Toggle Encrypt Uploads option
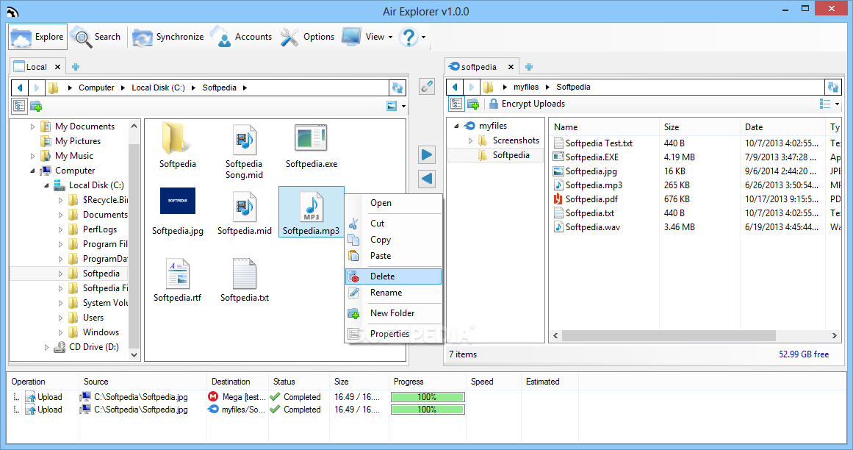The height and width of the screenshot is (450, 853). 527,104
